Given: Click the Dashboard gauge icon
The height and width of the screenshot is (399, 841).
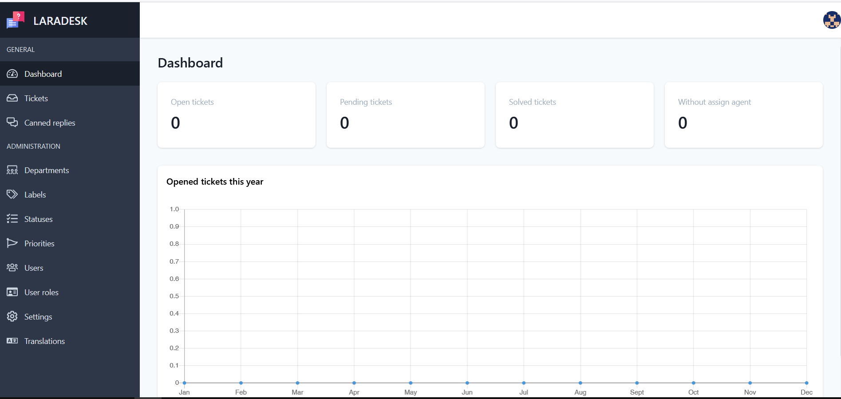Looking at the screenshot, I should 12,74.
